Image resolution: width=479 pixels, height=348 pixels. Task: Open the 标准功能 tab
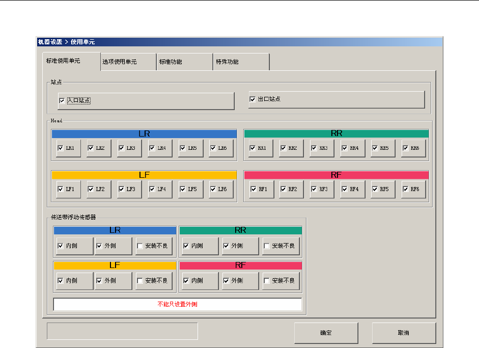pyautogui.click(x=184, y=62)
